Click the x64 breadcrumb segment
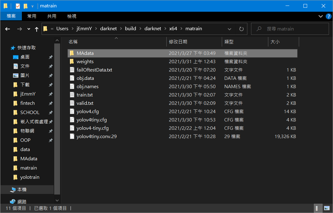Screen dimensions: 333x213 [x=173, y=29]
